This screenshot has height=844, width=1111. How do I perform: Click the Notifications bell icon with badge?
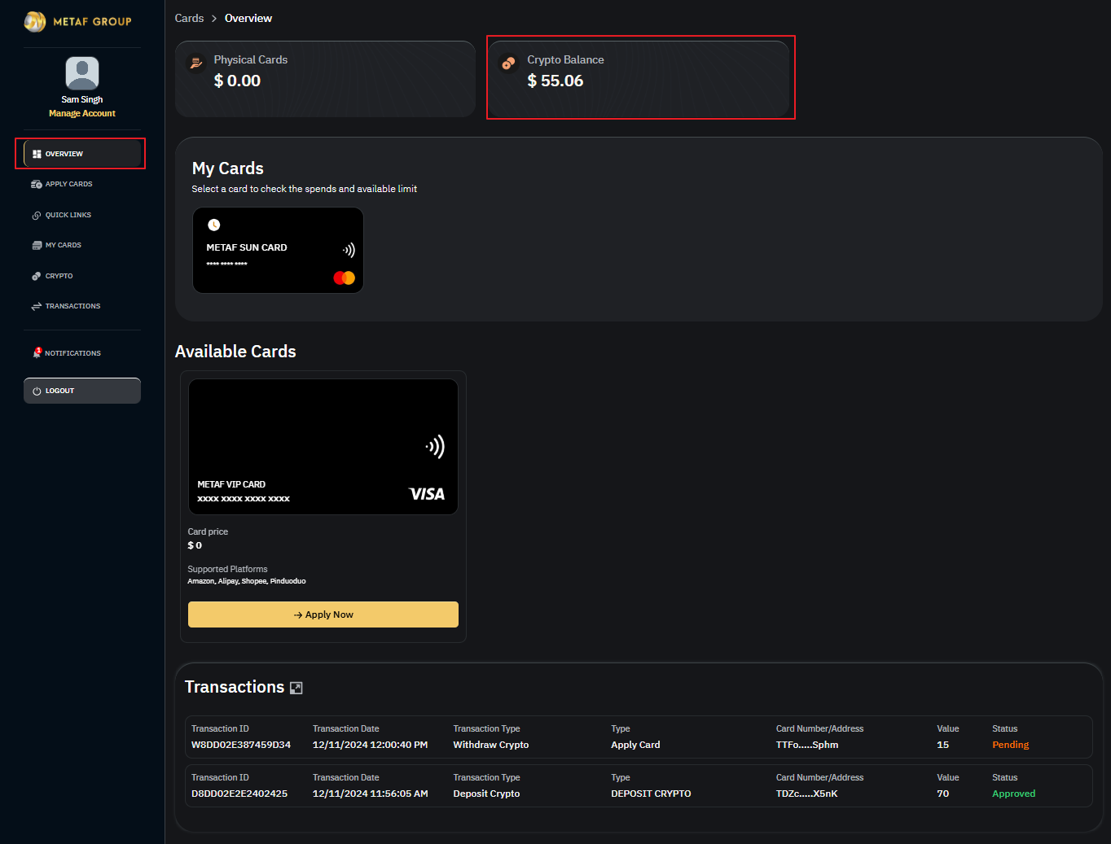click(x=37, y=352)
